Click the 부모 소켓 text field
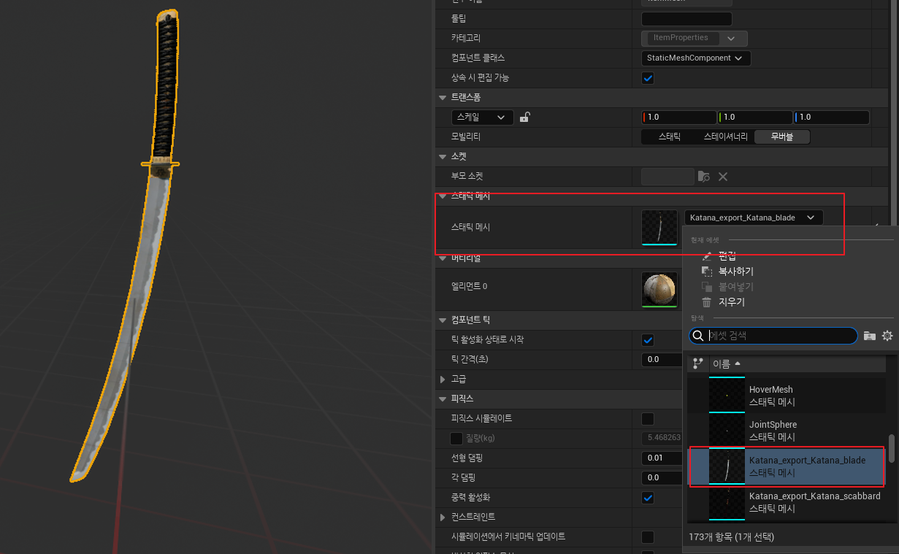The height and width of the screenshot is (554, 899). pyautogui.click(x=667, y=176)
